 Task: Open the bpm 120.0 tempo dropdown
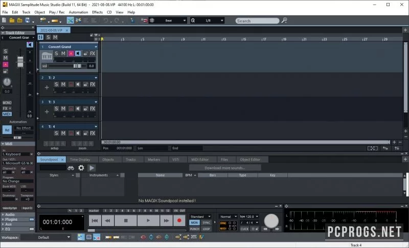coord(249,216)
